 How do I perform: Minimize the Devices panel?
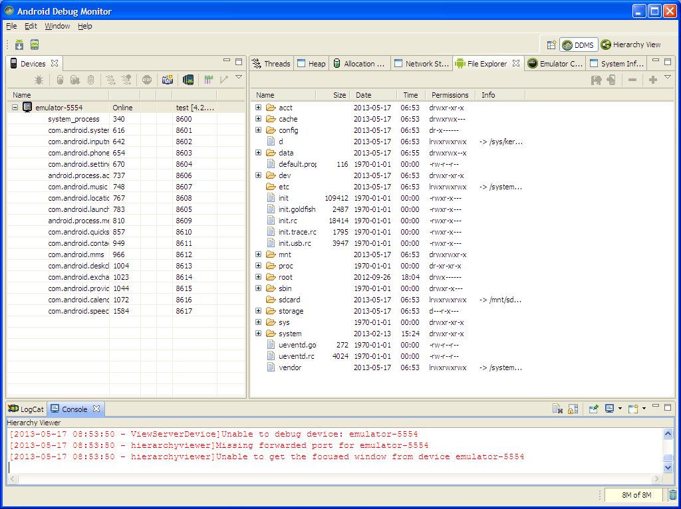pyautogui.click(x=227, y=60)
